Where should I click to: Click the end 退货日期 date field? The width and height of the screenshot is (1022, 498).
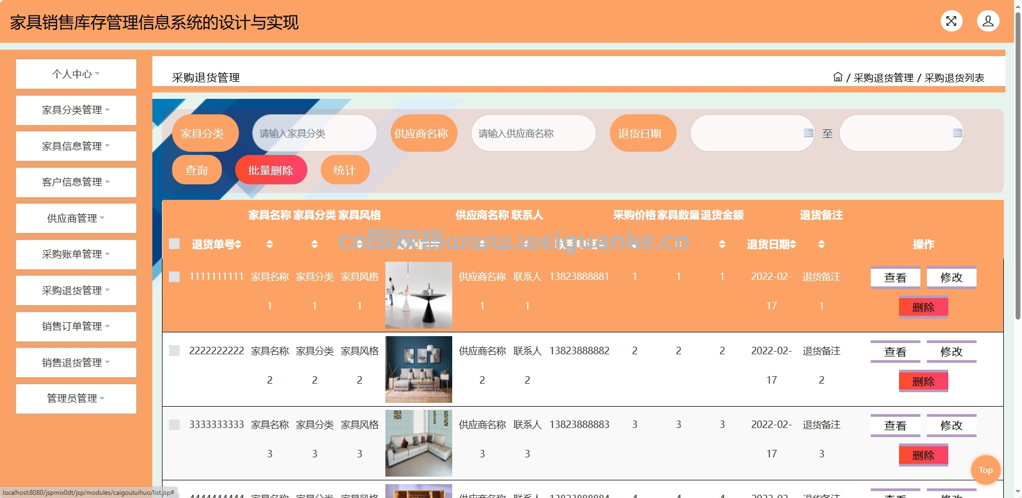901,133
